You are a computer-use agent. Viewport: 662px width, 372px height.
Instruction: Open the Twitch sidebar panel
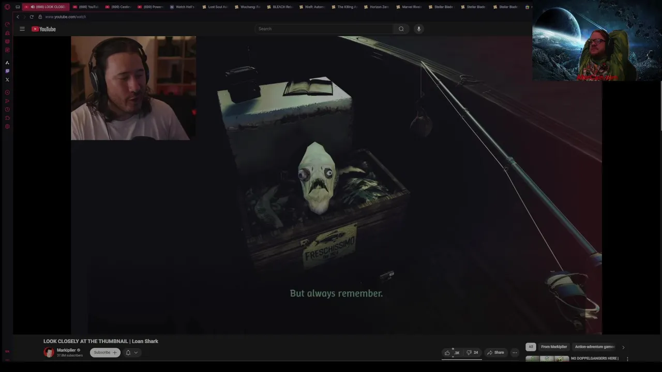[7, 71]
